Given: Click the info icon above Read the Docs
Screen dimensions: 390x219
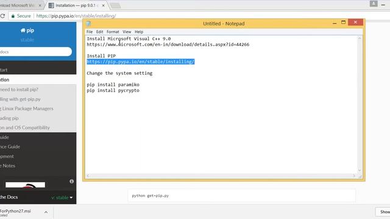Looking at the screenshot, I should tap(72, 181).
